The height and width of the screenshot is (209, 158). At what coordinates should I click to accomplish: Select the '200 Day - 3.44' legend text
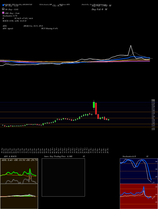(x=12, y=13)
